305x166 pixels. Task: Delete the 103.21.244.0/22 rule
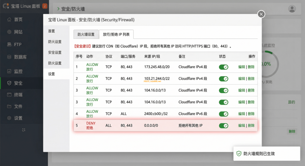pos(251,78)
